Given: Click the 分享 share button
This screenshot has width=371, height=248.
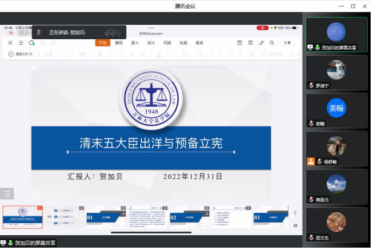Looking at the screenshot, I should point(287,43).
